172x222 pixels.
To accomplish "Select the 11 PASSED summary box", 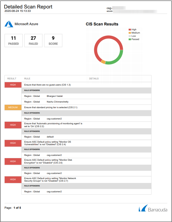I will point(14,40).
